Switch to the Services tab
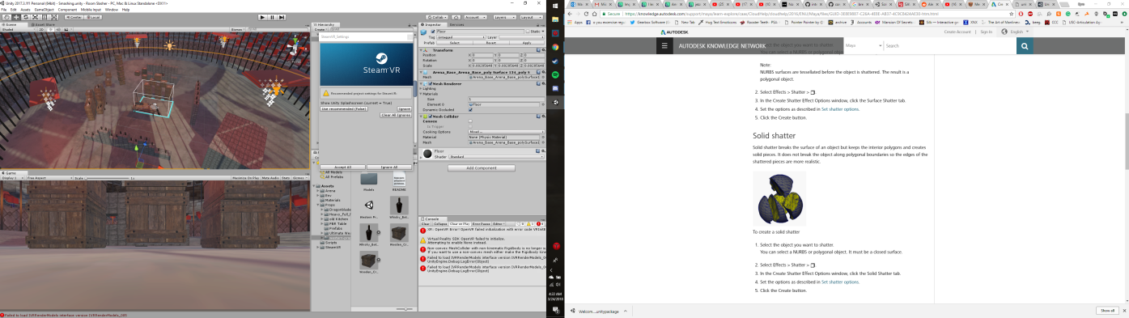Image resolution: width=1129 pixels, height=318 pixels. point(456,24)
